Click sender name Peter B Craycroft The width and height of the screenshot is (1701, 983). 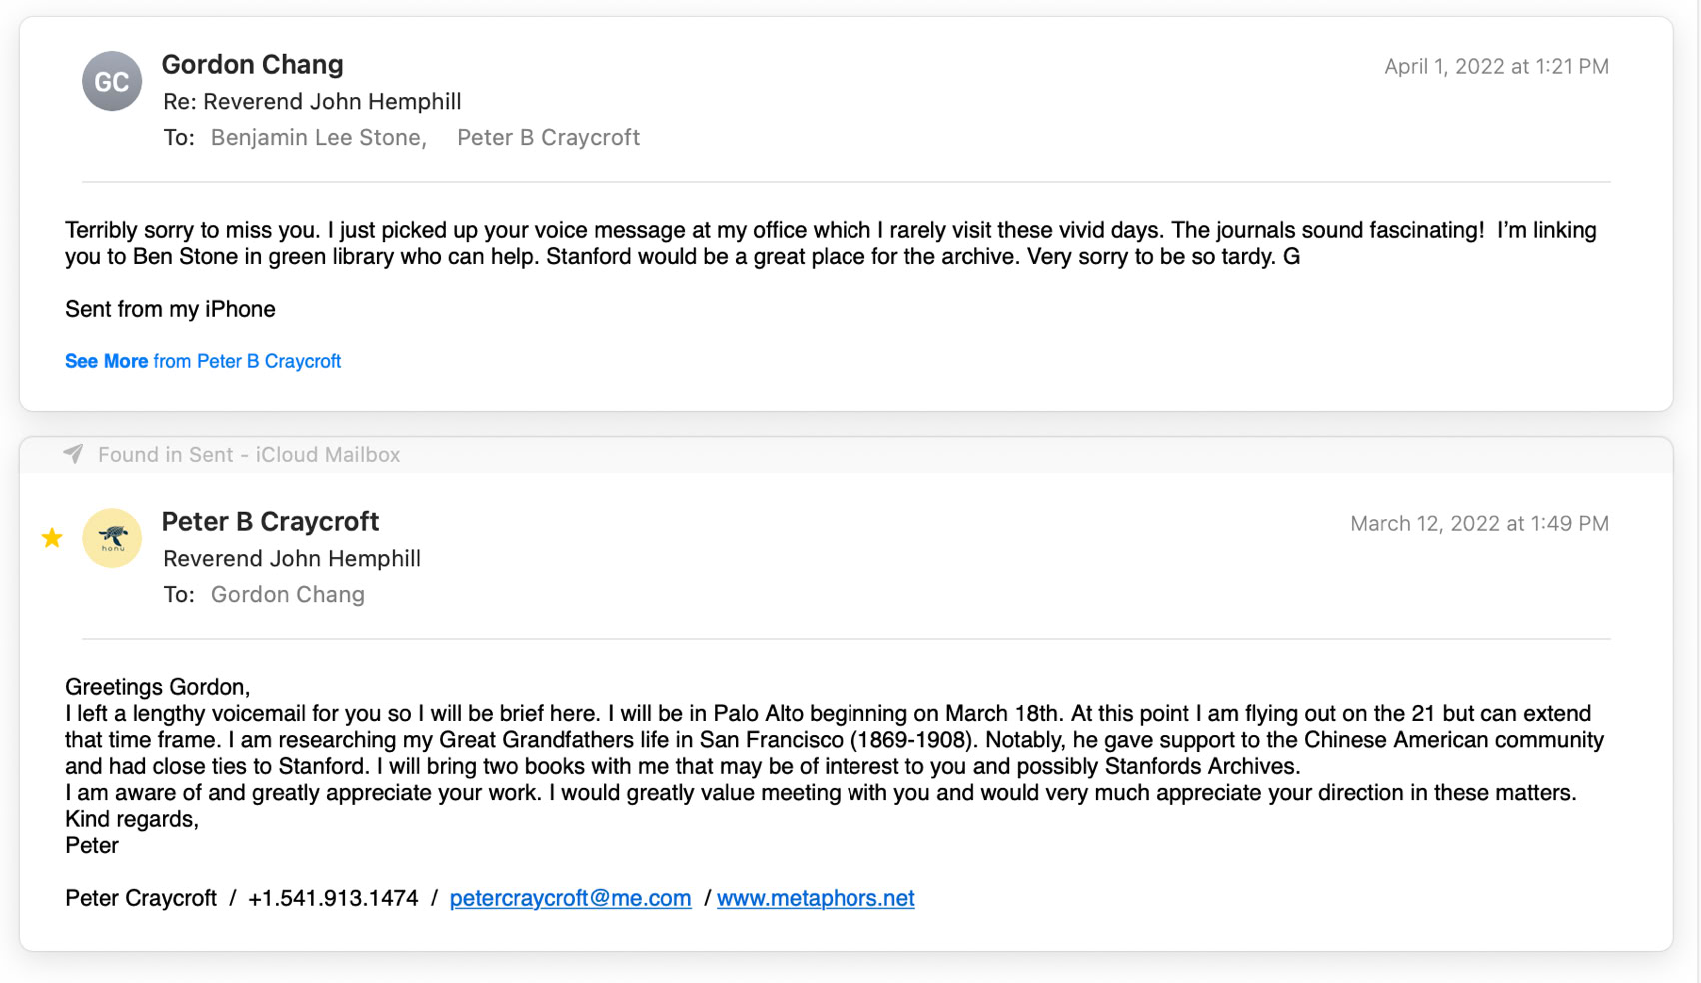click(x=270, y=522)
